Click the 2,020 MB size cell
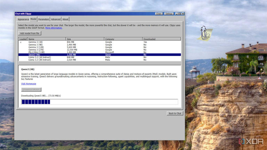Screen dimensions: 267x150 [71, 60]
